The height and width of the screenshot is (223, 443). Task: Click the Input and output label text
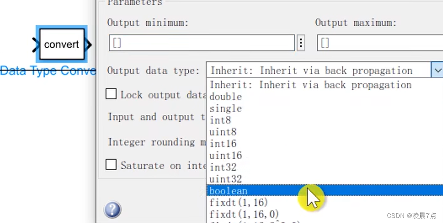pos(157,117)
